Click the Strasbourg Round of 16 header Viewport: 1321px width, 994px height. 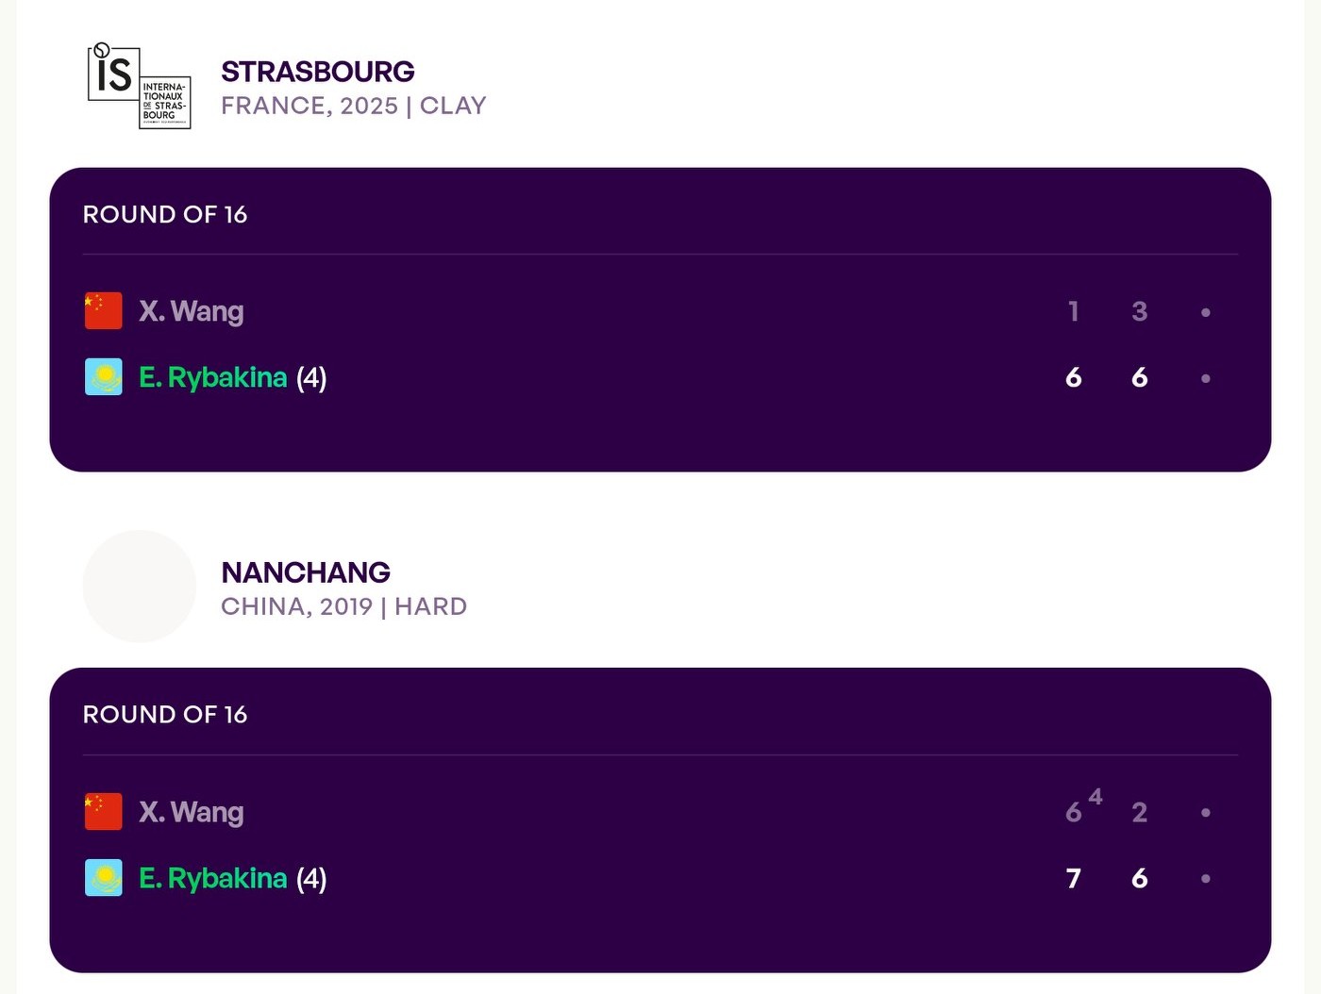click(165, 215)
